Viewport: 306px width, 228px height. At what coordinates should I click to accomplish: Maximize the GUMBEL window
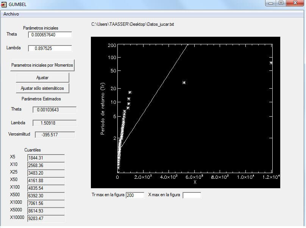(281, 3)
